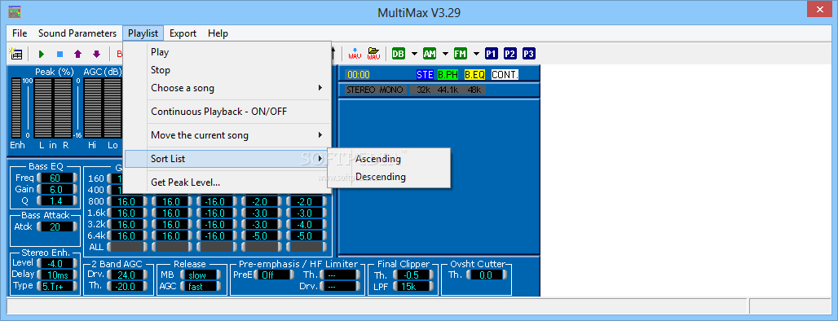Click the Bass Attack Atck value 20

click(x=56, y=227)
